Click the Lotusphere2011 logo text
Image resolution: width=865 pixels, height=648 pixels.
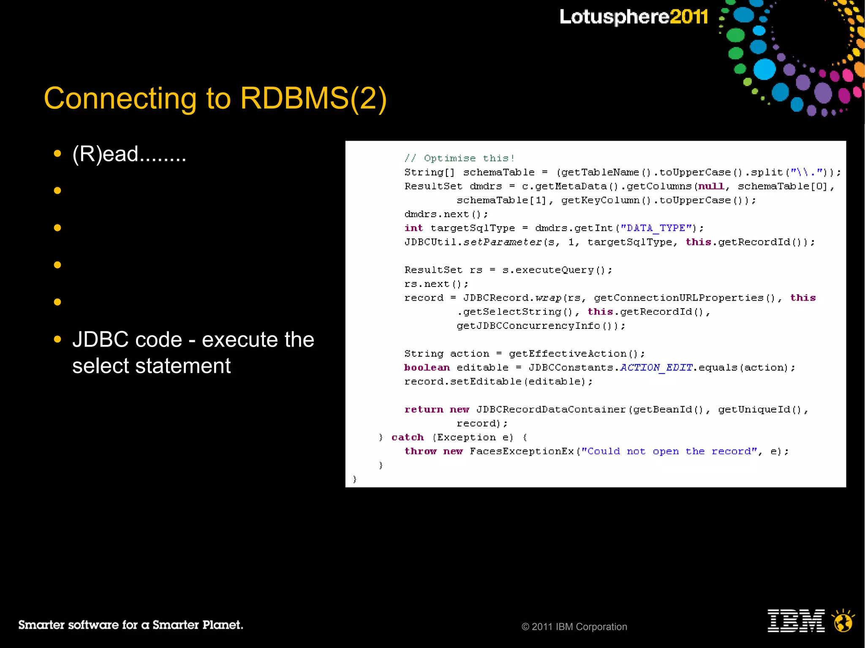pos(634,17)
